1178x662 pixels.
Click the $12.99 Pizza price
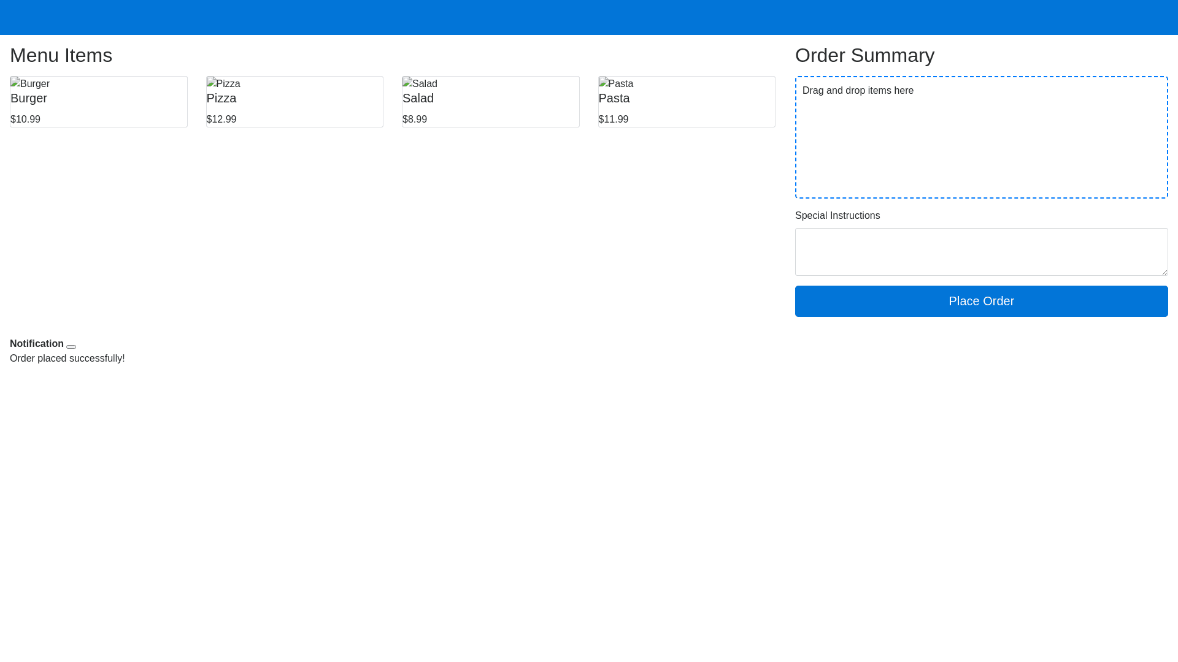click(221, 120)
